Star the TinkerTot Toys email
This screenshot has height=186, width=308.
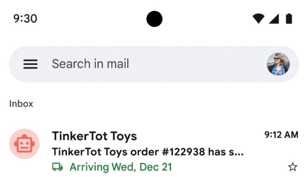pos(293,167)
